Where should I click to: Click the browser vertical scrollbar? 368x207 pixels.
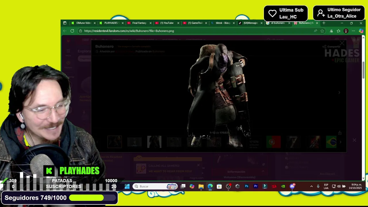coord(363,70)
